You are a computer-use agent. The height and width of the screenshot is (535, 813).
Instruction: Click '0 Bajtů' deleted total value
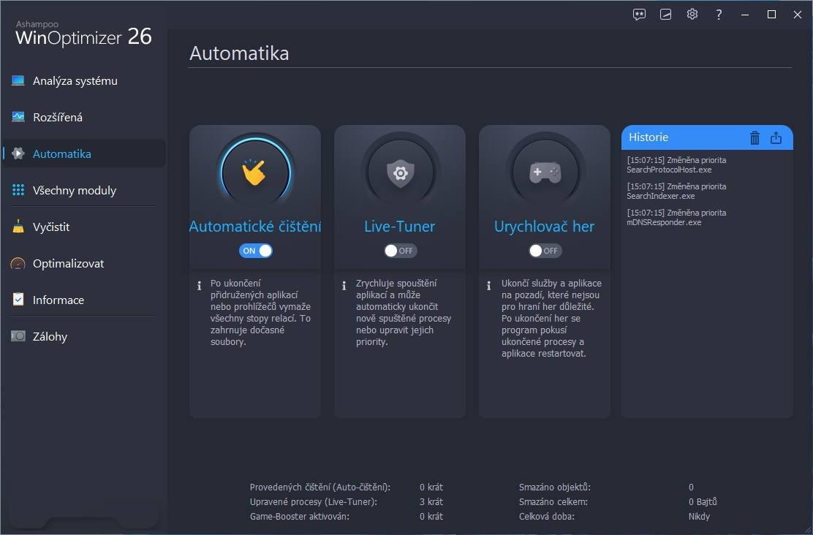(x=703, y=502)
